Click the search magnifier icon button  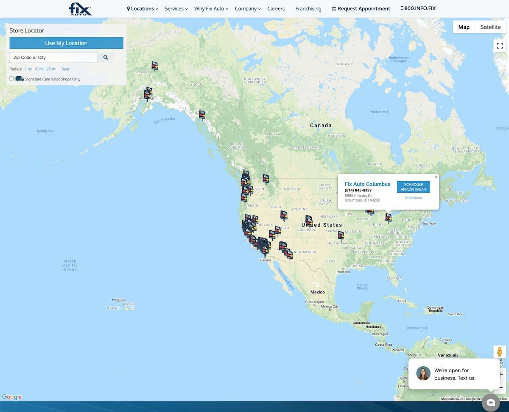click(106, 58)
